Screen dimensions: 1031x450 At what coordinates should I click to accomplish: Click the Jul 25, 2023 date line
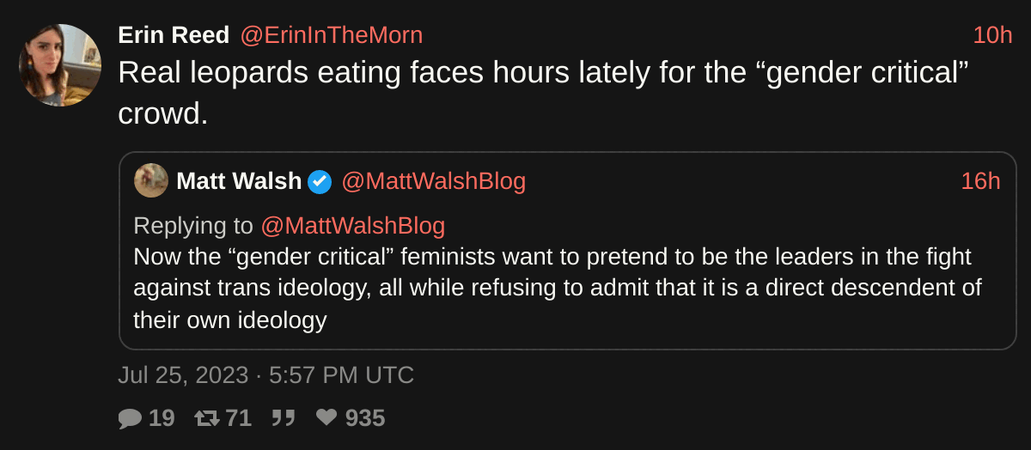[x=265, y=375]
